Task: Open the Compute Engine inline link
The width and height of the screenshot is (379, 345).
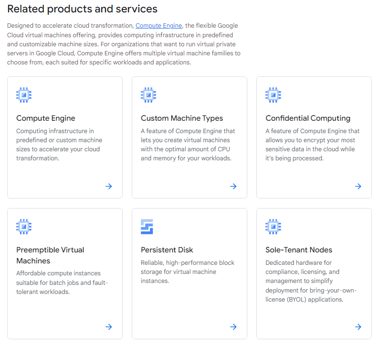Action: coord(158,26)
